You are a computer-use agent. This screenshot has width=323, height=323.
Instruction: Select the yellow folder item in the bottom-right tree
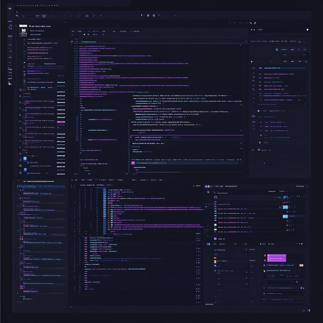click(x=215, y=261)
